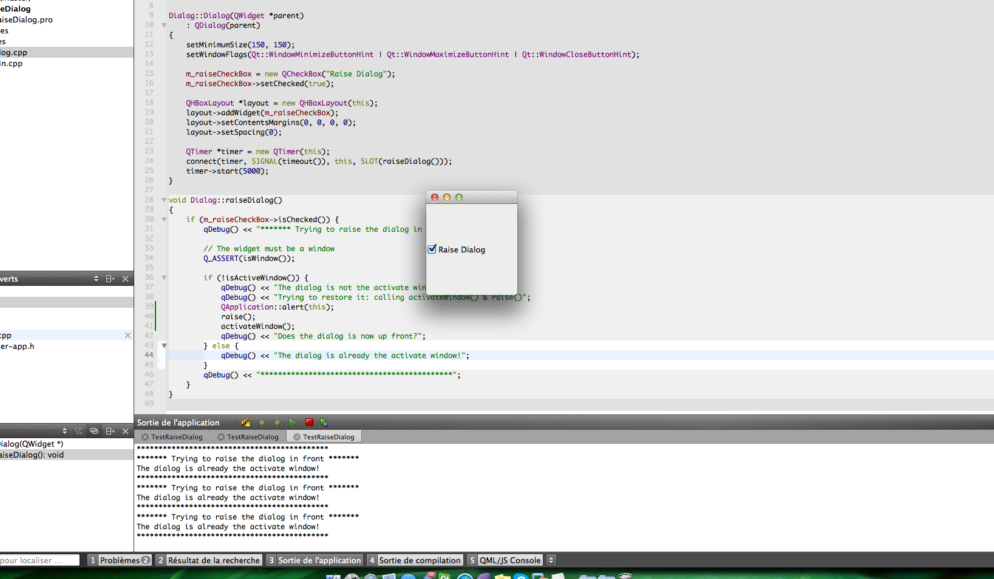Click 'Sortie de l'application' panel title

(179, 422)
